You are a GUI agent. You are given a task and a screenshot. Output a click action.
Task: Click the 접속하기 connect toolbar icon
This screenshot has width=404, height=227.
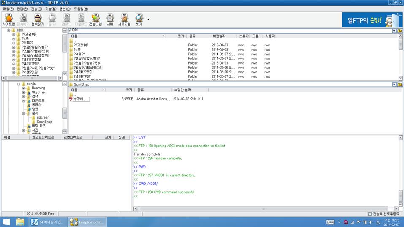[23, 19]
